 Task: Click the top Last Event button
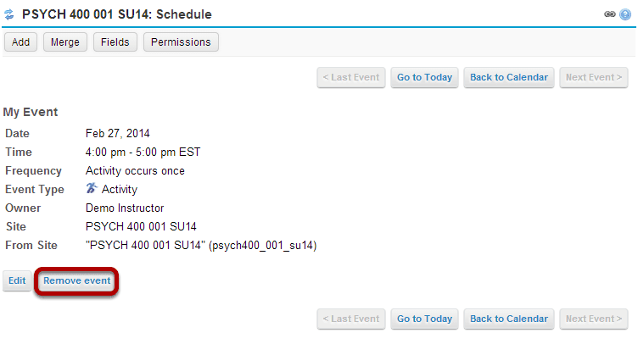(x=351, y=78)
